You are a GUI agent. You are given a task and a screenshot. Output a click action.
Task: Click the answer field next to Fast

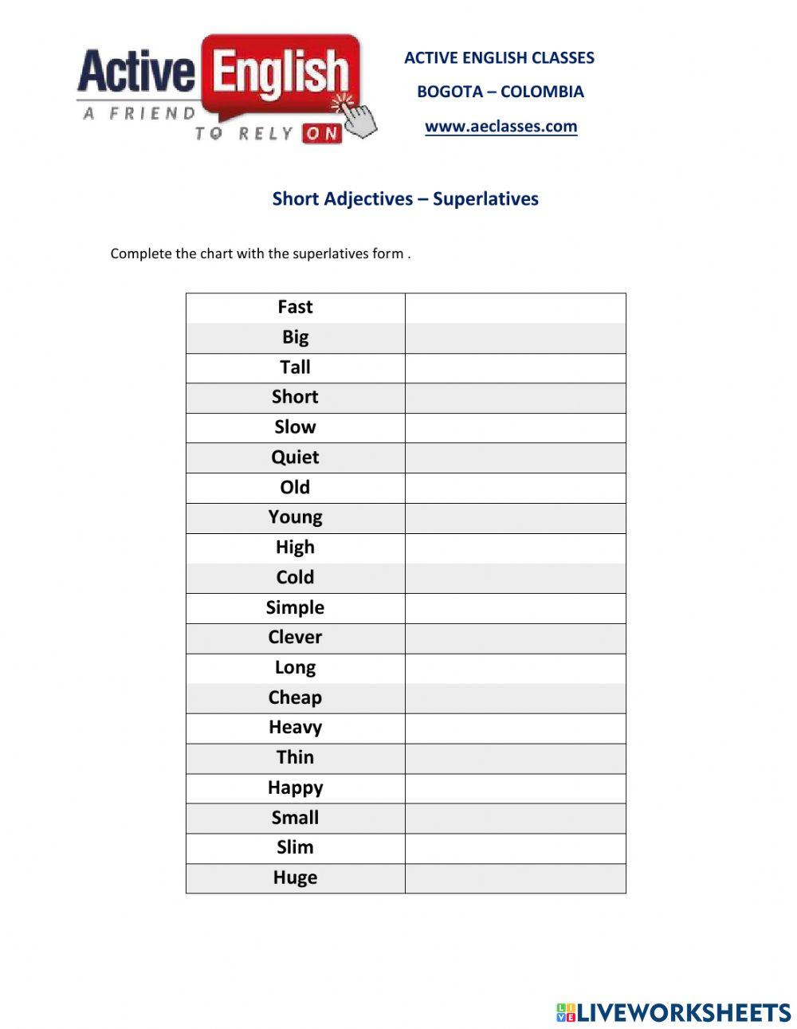click(x=515, y=308)
